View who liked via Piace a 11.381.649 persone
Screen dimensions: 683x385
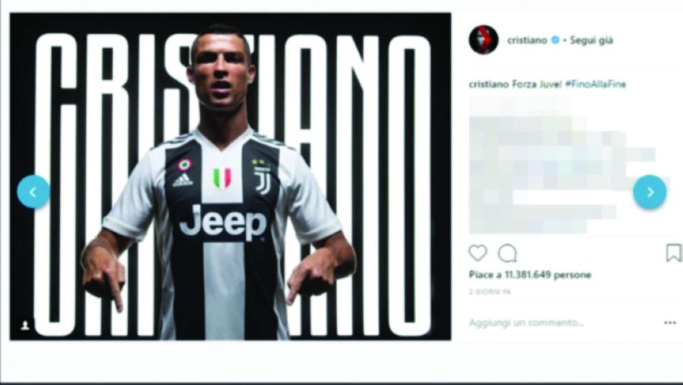pos(530,275)
